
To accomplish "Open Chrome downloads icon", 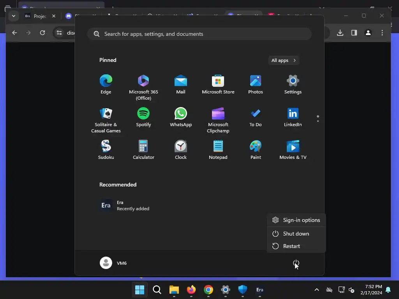I will point(340,33).
